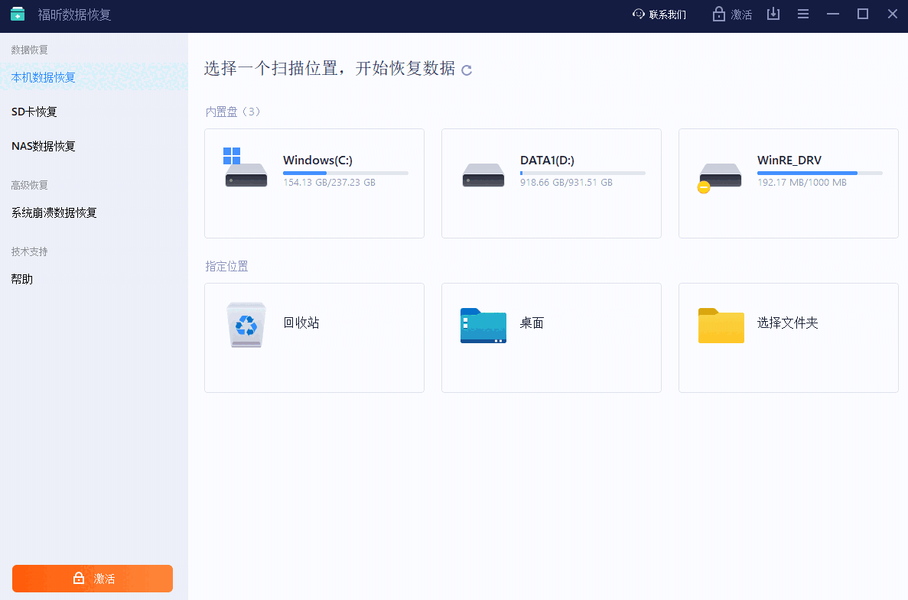Click the Windows(C:) drive icon
908x600 pixels.
pyautogui.click(x=246, y=167)
